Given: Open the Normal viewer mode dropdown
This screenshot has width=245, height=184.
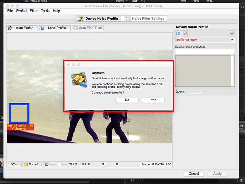Looking at the screenshot, I should pyautogui.click(x=33, y=164).
